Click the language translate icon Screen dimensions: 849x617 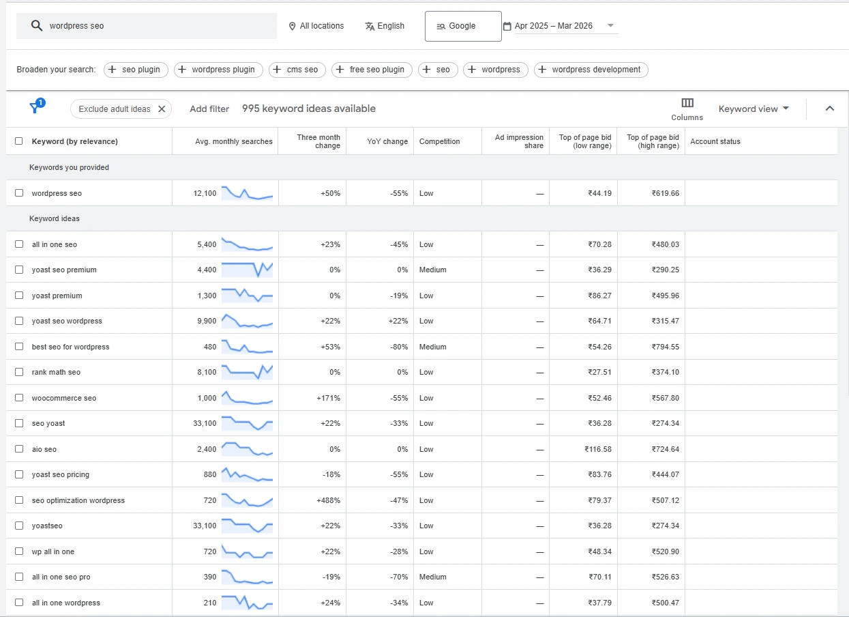(370, 26)
